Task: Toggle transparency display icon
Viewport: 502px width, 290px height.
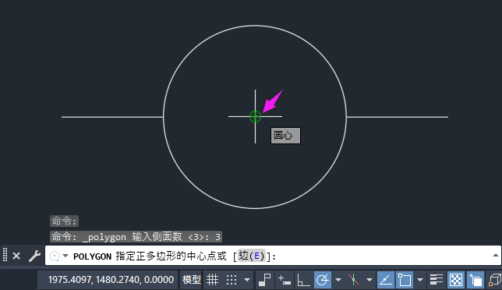Action: click(x=455, y=280)
